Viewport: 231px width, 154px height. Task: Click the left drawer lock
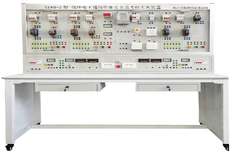(66, 88)
